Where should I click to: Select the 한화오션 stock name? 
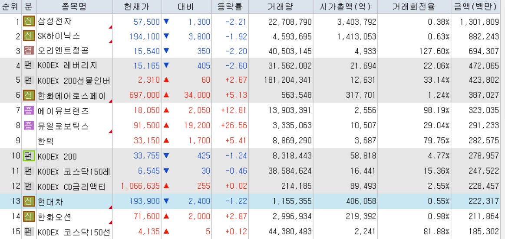tap(54, 217)
